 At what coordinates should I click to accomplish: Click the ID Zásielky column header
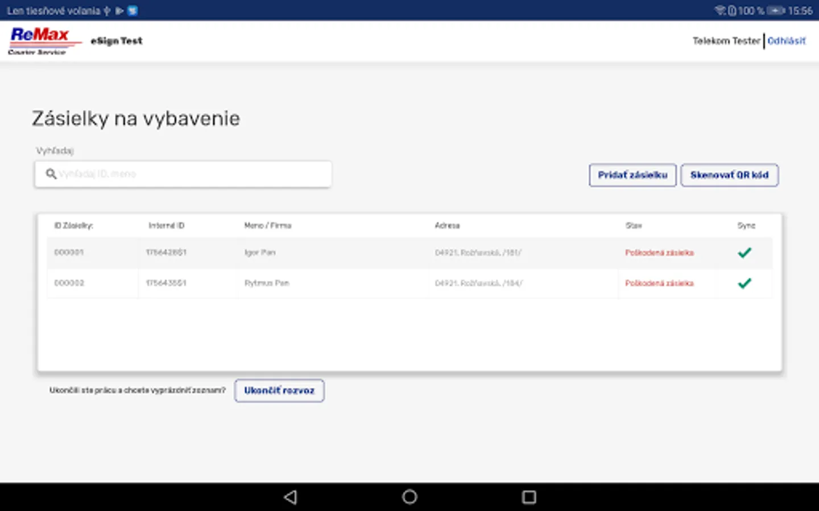click(x=73, y=225)
